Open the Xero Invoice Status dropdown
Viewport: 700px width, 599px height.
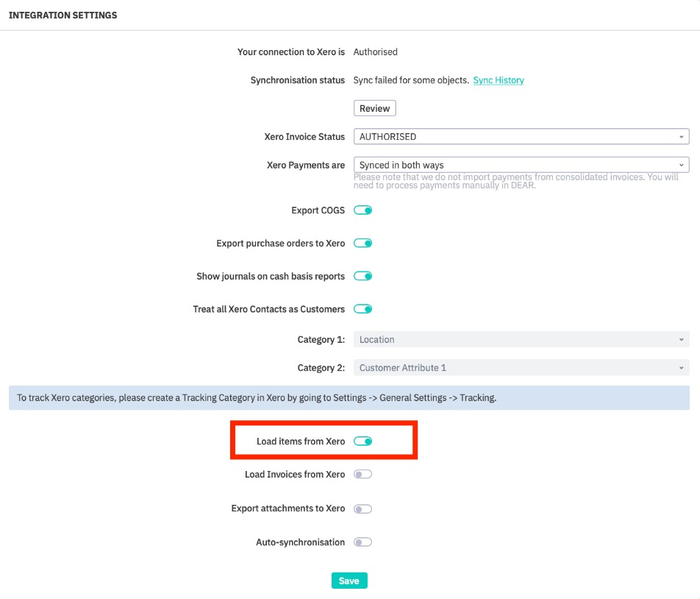521,137
